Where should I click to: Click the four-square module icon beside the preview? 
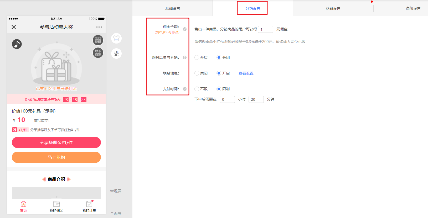click(116, 53)
